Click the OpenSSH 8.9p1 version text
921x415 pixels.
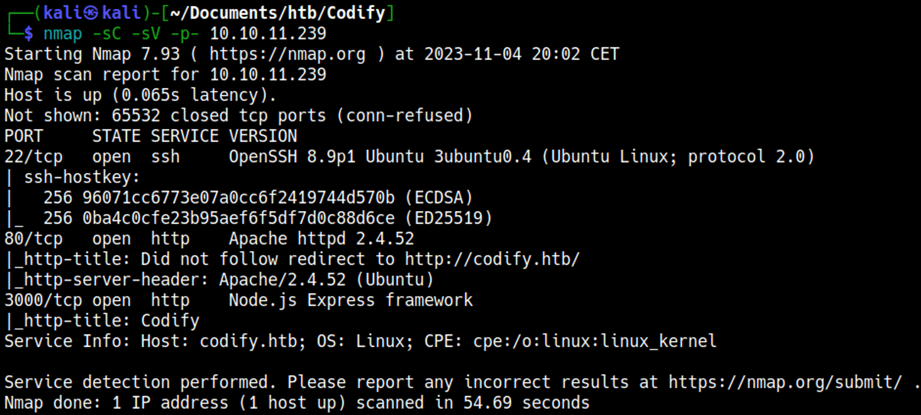(292, 157)
